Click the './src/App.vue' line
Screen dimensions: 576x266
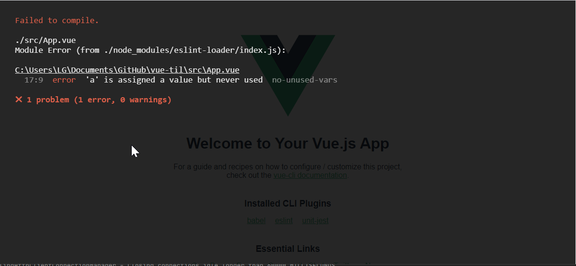click(45, 40)
